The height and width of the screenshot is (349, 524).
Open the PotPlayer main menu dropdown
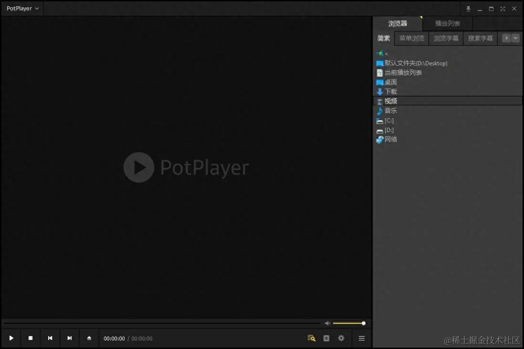[22, 9]
